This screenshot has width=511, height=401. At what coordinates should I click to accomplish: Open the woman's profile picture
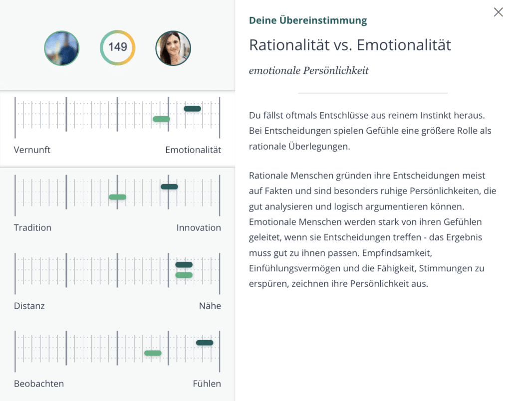coord(173,48)
